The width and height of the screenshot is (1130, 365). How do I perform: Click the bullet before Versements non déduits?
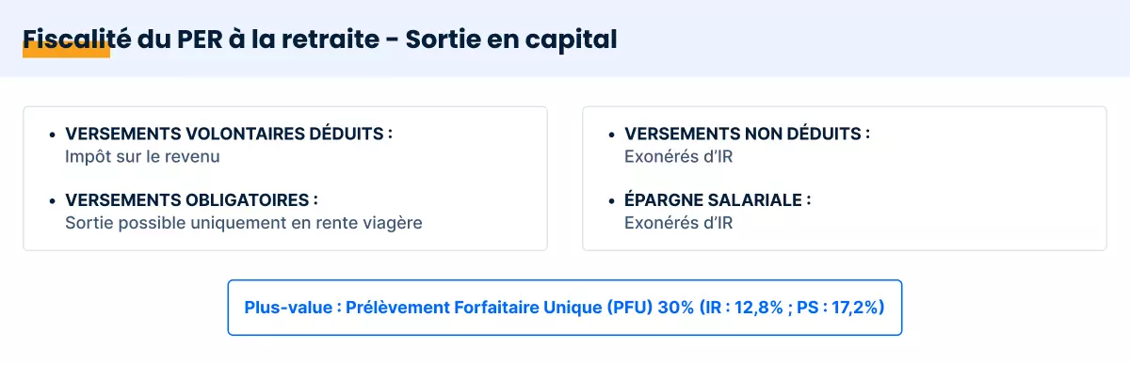tap(610, 135)
